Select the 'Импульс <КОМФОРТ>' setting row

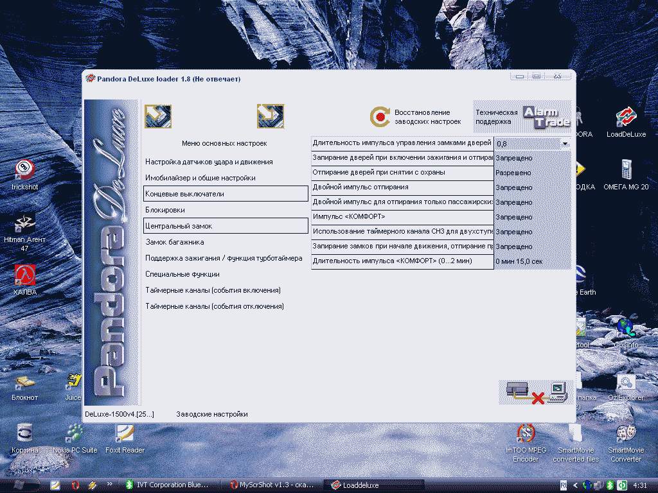point(402,217)
